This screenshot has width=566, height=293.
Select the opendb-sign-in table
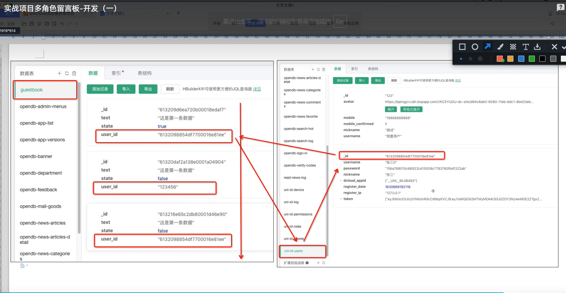tap(295, 153)
